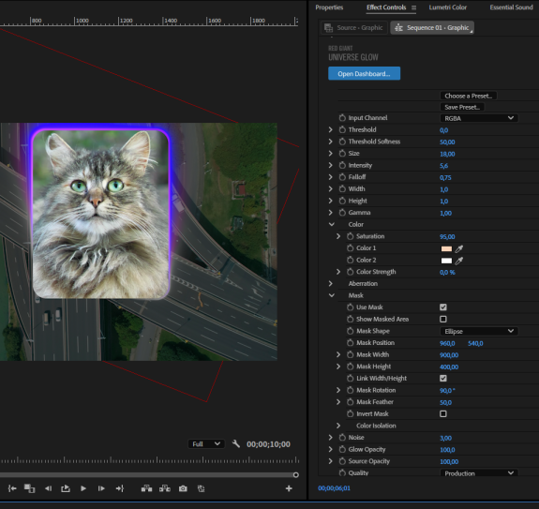Toggle Falloff stopwatch animation

coord(342,177)
